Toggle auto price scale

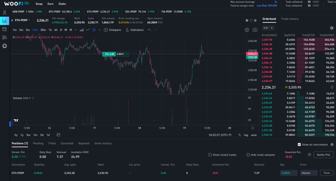pyautogui.click(x=254, y=135)
